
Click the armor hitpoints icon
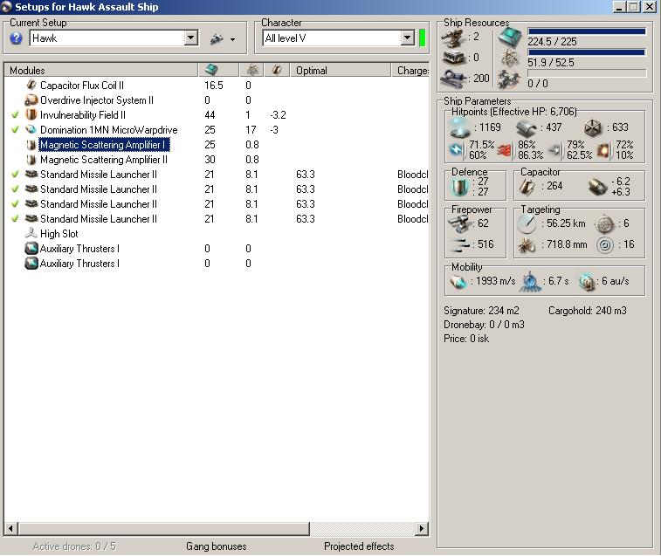(527, 127)
